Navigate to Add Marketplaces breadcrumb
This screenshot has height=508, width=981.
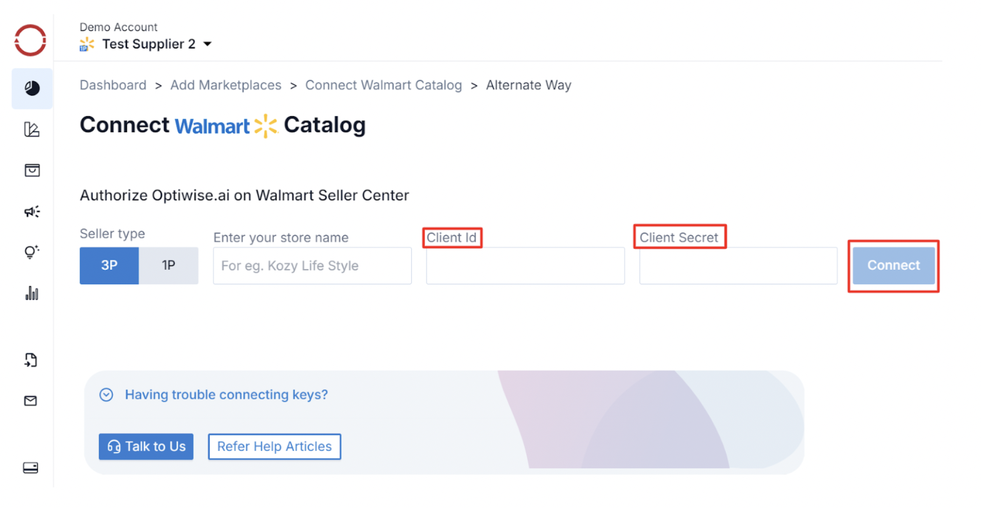click(x=225, y=85)
